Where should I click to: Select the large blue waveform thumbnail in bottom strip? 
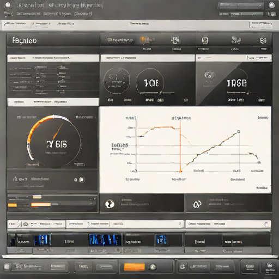[x=105, y=240]
